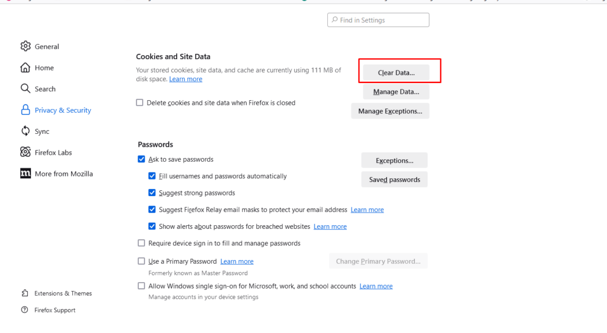
Task: Click 'Formerly known as Master Password' text
Action: [198, 273]
